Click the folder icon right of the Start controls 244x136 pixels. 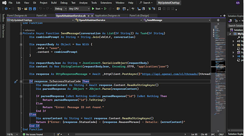pyautogui.click(x=118, y=9)
